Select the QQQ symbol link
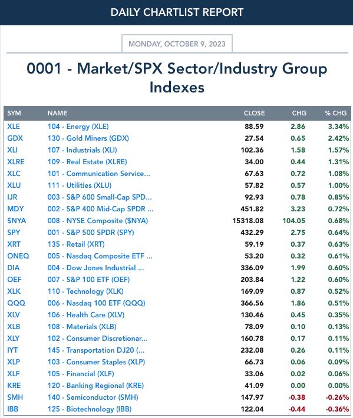 17,303
